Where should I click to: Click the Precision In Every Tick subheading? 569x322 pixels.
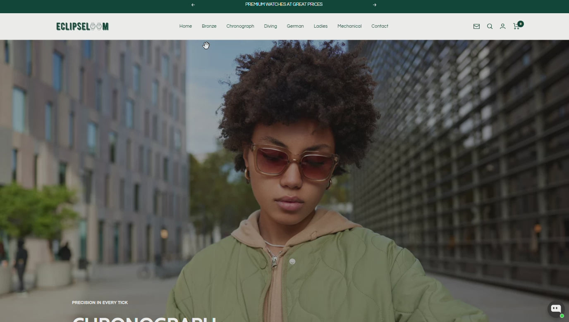[x=100, y=303]
